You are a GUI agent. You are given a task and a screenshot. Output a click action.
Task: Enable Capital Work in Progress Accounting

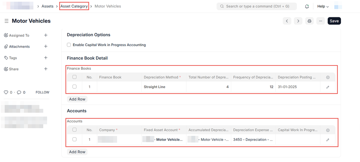click(69, 45)
